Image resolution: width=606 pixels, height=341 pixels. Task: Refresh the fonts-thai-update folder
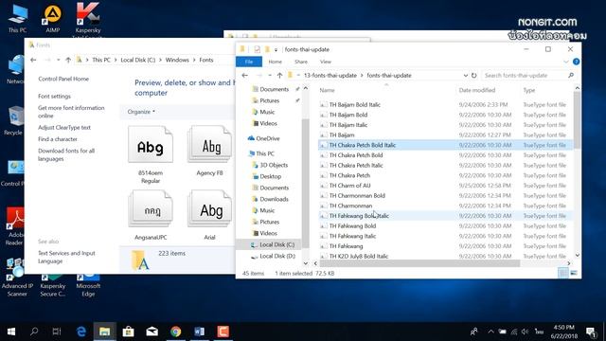[473, 76]
